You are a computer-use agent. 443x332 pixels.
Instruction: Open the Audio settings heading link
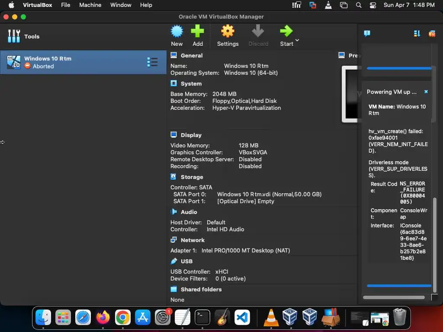point(189,212)
